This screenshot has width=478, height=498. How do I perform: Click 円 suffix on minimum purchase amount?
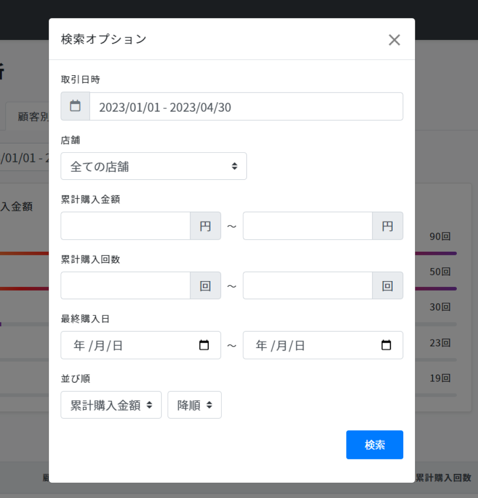206,226
